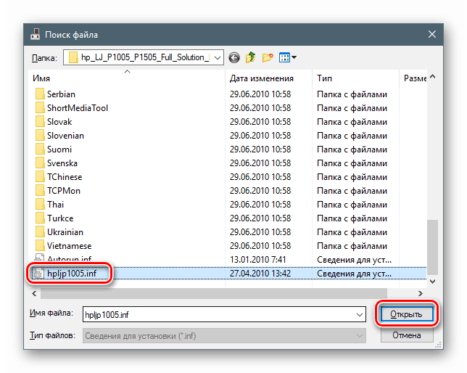Click the horizontal scrollbar thumb

coord(214,294)
